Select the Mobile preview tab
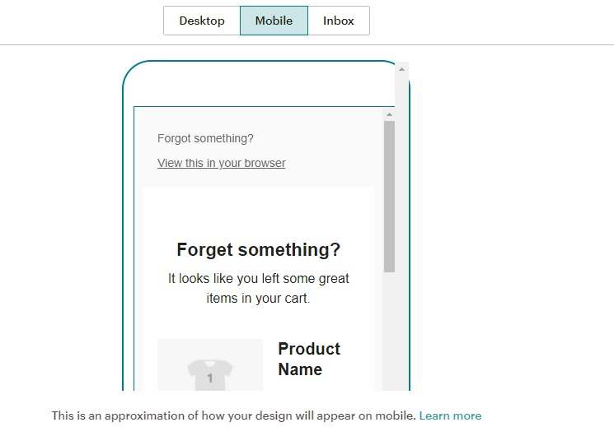Viewport: 614px width, 427px height. [274, 21]
